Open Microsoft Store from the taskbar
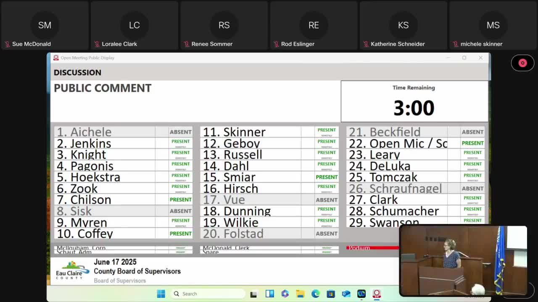Image resolution: width=538 pixels, height=302 pixels. point(331,294)
